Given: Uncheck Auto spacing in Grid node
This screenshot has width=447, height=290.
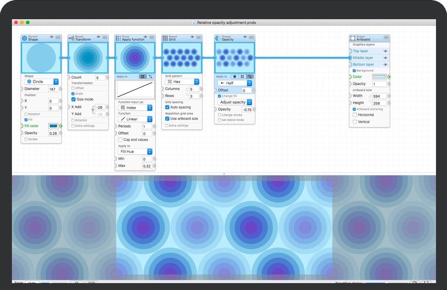Looking at the screenshot, I should coord(167,107).
